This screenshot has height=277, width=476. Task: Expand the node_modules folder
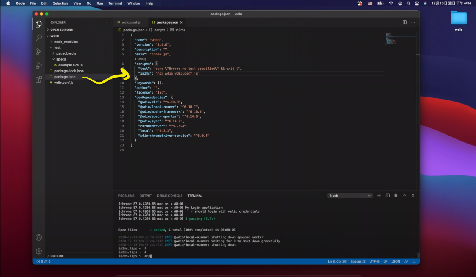pos(66,42)
